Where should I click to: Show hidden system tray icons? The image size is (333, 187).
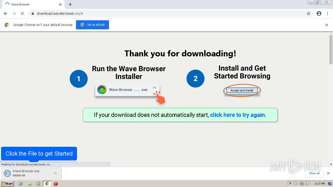click(290, 184)
